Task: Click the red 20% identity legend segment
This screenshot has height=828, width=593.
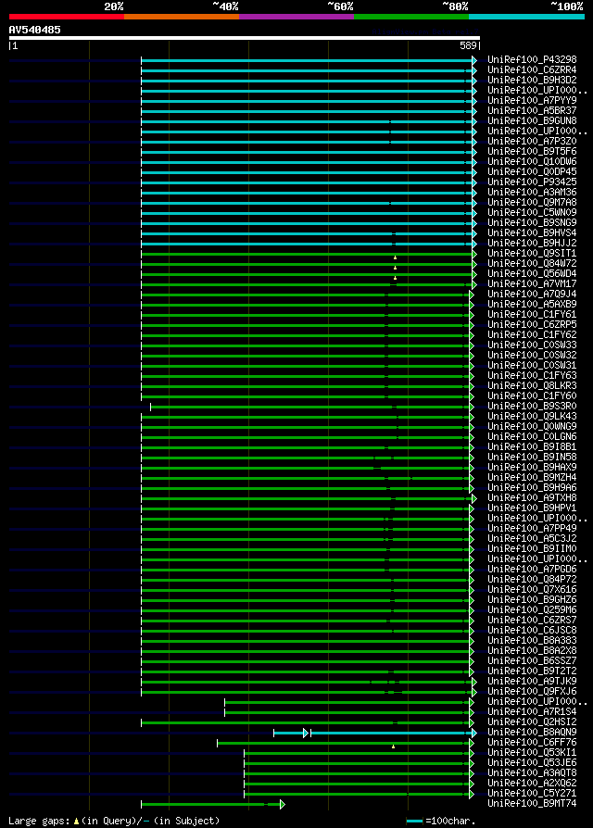Action: point(67,17)
